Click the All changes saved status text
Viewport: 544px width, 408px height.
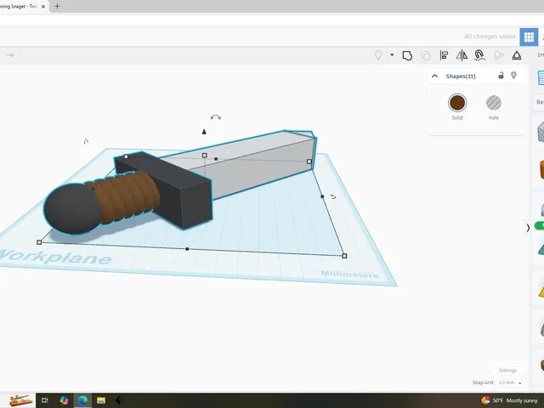pyautogui.click(x=490, y=37)
